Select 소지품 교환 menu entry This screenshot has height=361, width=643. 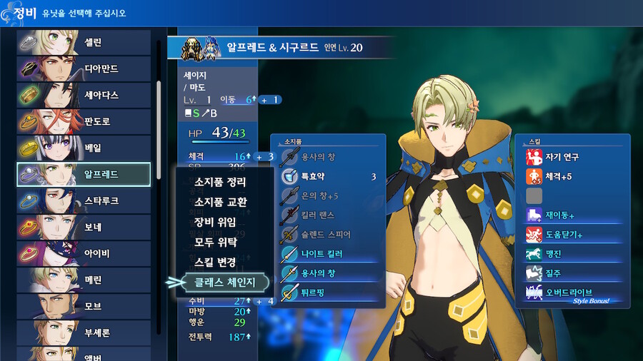(220, 202)
